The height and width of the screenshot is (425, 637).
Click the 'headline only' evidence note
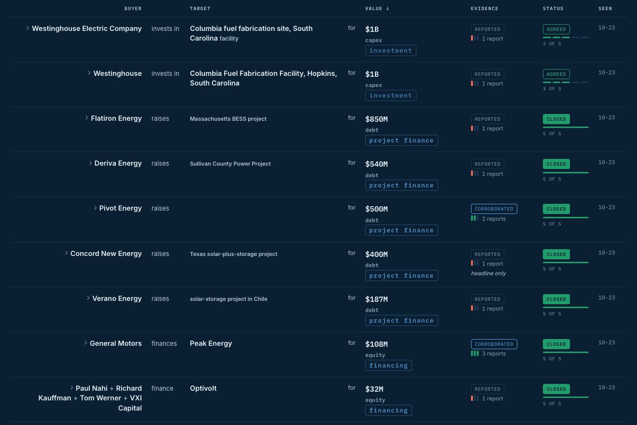(488, 273)
